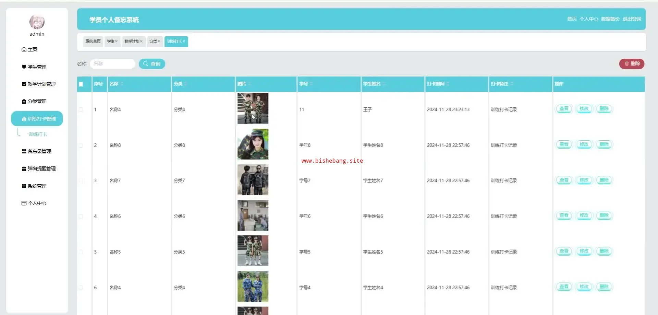The height and width of the screenshot is (315, 658).
Task: Expand the 弹窗提醒管理 sidebar menu
Action: 37,169
